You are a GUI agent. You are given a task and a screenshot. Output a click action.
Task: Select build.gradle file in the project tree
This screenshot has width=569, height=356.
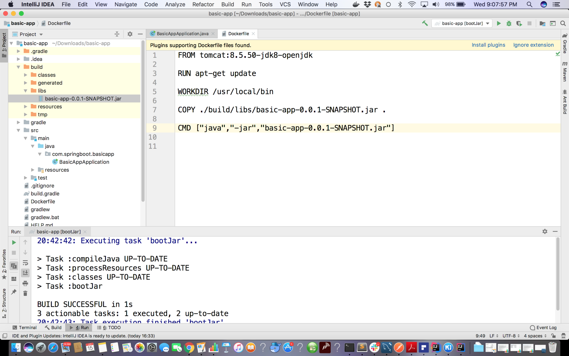pos(45,194)
